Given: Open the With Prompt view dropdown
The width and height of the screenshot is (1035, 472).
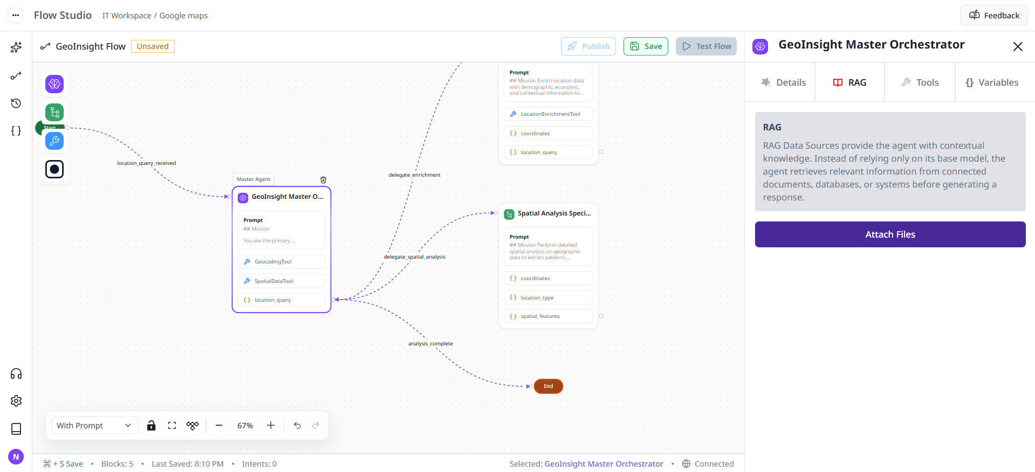Looking at the screenshot, I should (94, 426).
